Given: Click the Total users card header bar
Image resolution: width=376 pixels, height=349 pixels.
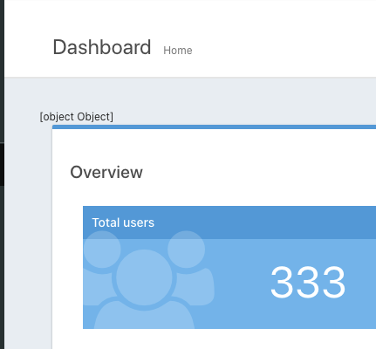Looking at the screenshot, I should point(229,222).
